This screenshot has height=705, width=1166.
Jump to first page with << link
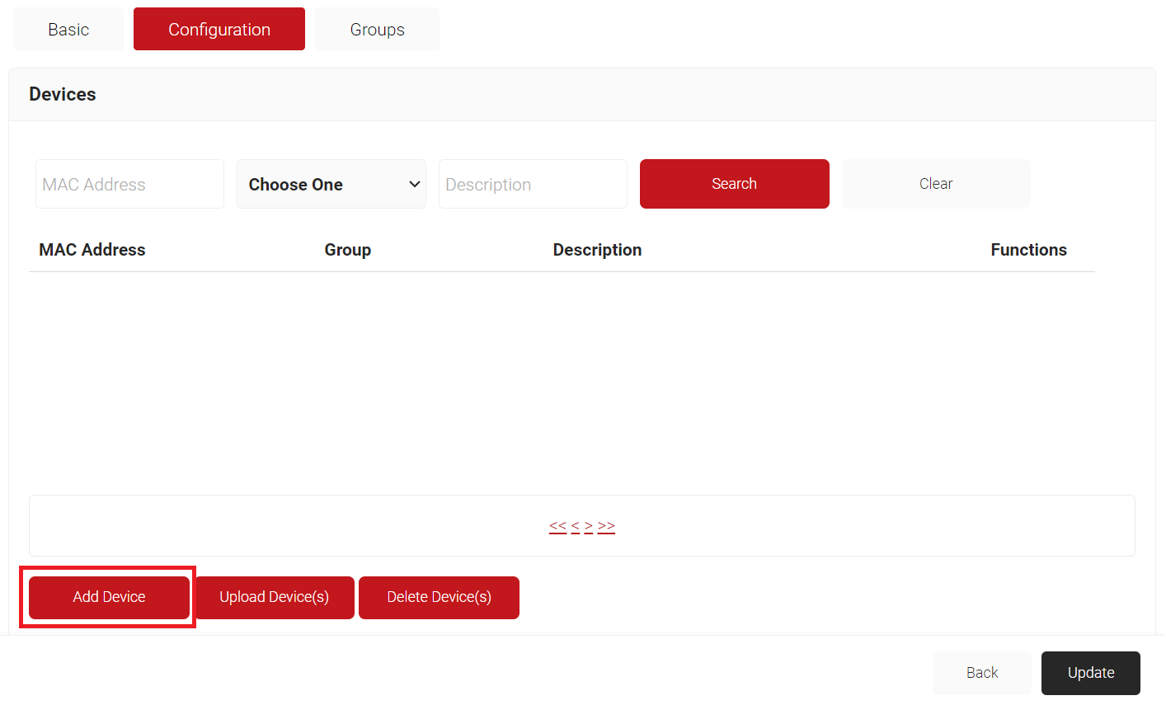(x=557, y=526)
